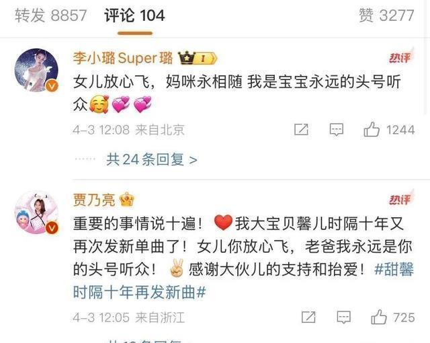
Task: Open reply bubble on 贾乃亮's comment
Action: pos(343,317)
